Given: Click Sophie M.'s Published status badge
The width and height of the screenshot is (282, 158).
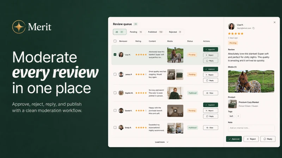Looking at the screenshot, I should tap(192, 93).
